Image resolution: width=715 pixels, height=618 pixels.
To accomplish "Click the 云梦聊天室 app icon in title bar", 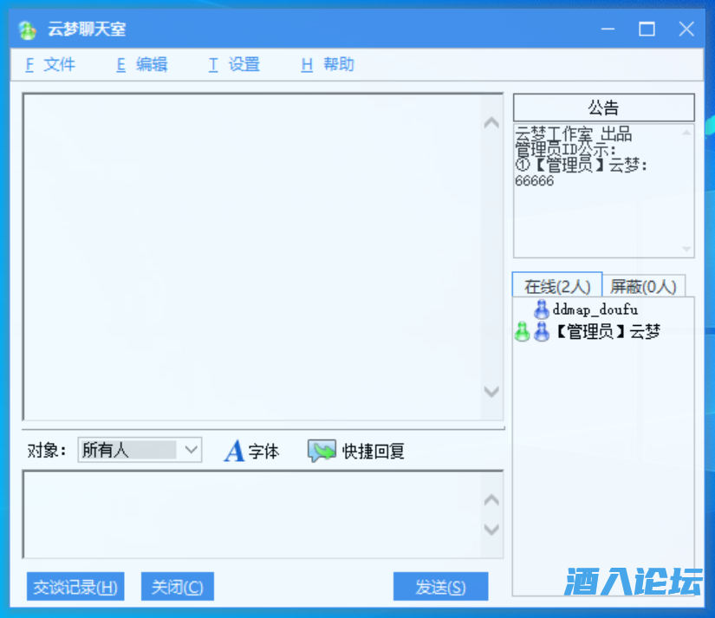I will [28, 29].
